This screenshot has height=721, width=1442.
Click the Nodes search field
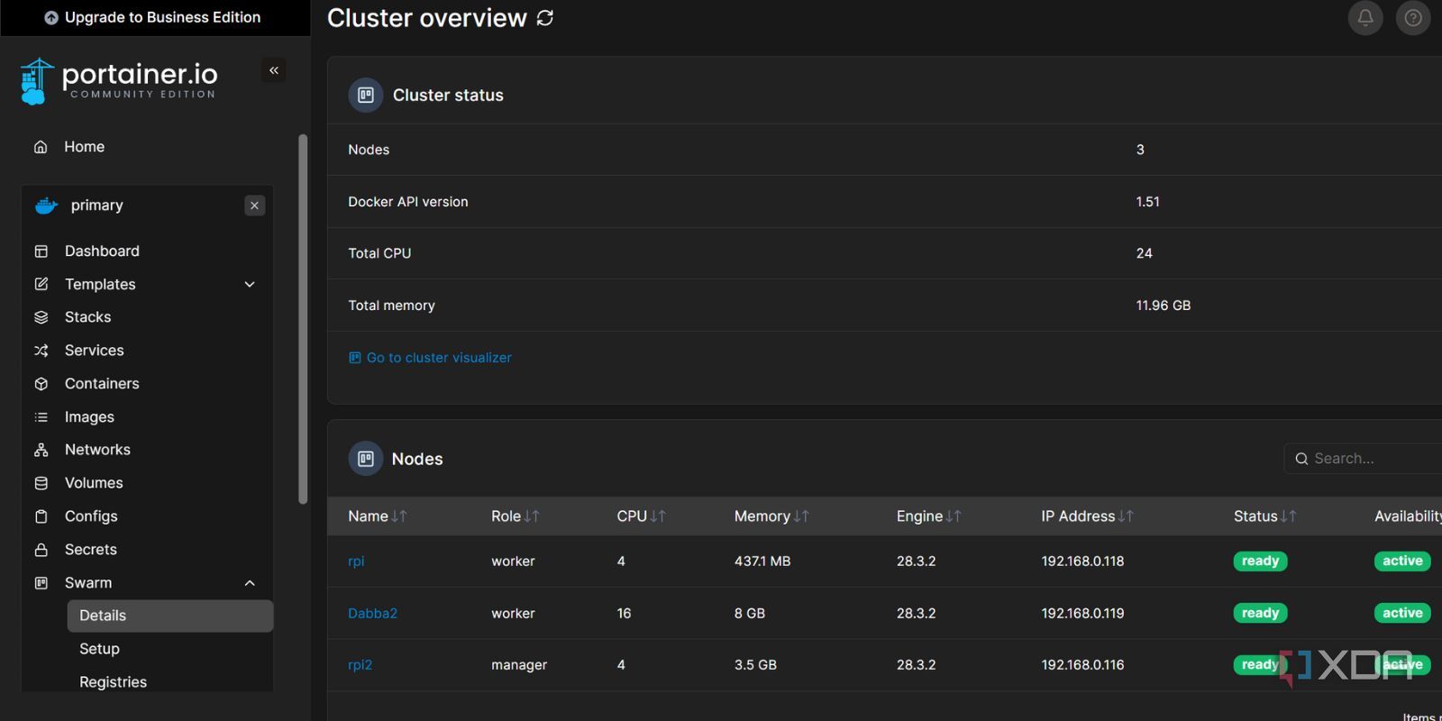pyautogui.click(x=1364, y=459)
